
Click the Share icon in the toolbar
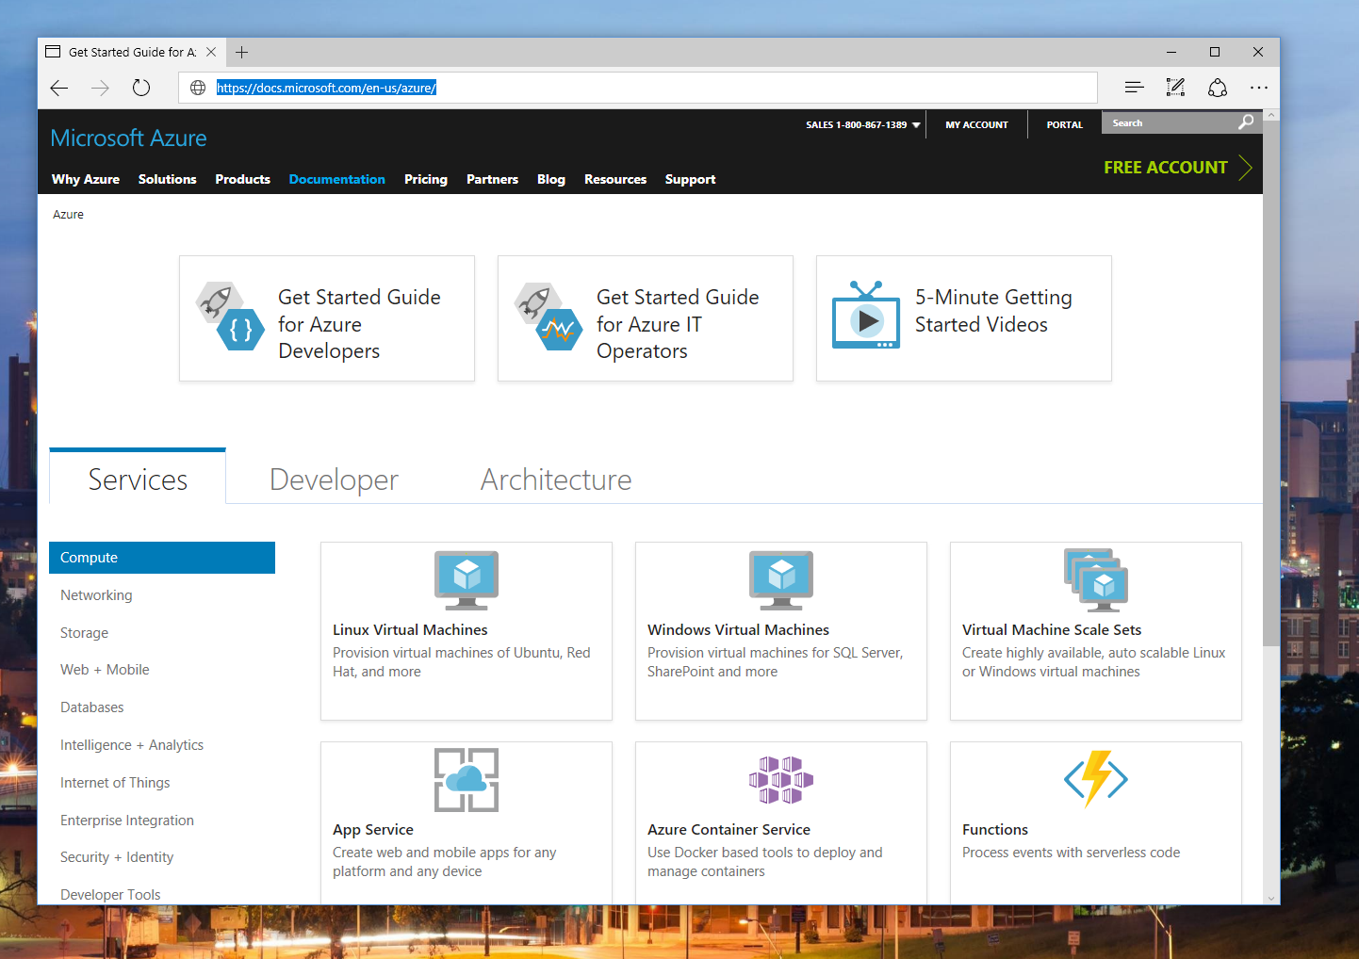pos(1218,88)
